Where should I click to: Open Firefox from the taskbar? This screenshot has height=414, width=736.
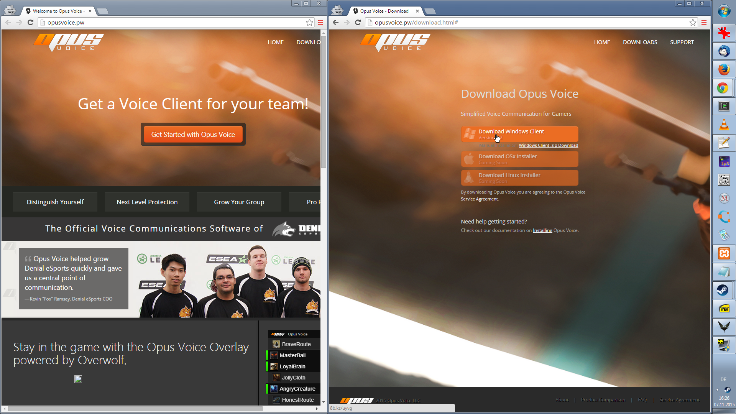pos(724,70)
